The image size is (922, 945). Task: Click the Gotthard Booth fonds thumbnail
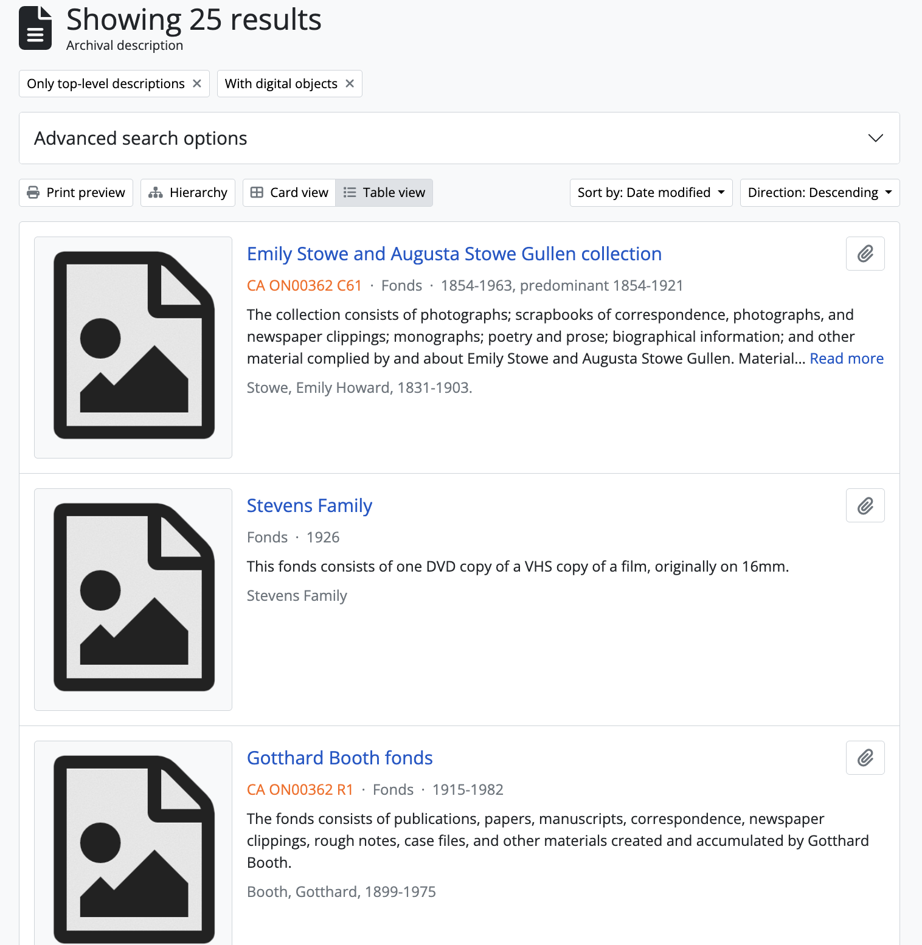pos(133,845)
